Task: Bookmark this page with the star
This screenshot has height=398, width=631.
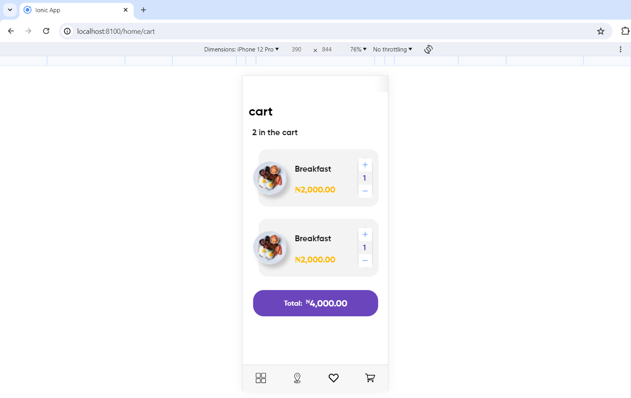Action: point(600,31)
